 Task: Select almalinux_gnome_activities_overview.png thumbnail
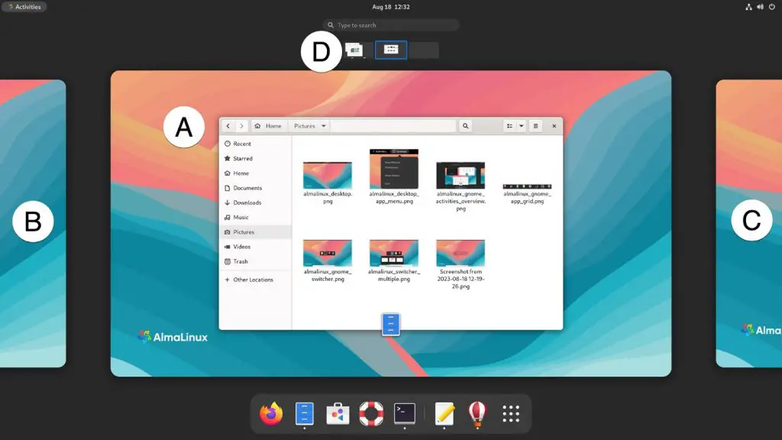tap(460, 176)
